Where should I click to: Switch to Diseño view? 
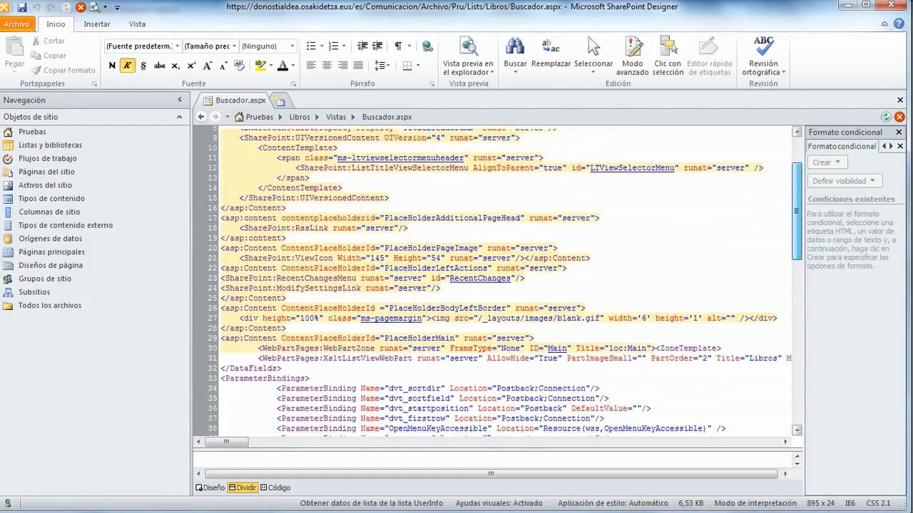point(210,488)
